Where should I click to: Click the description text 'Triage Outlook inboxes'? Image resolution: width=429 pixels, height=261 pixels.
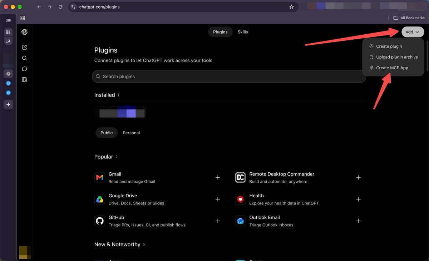[x=271, y=225]
